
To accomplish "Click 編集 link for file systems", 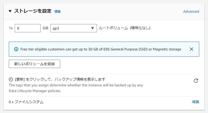I will 195,102.
